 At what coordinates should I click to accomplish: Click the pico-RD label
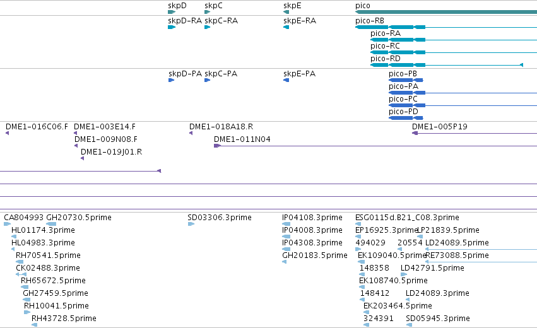[386, 59]
